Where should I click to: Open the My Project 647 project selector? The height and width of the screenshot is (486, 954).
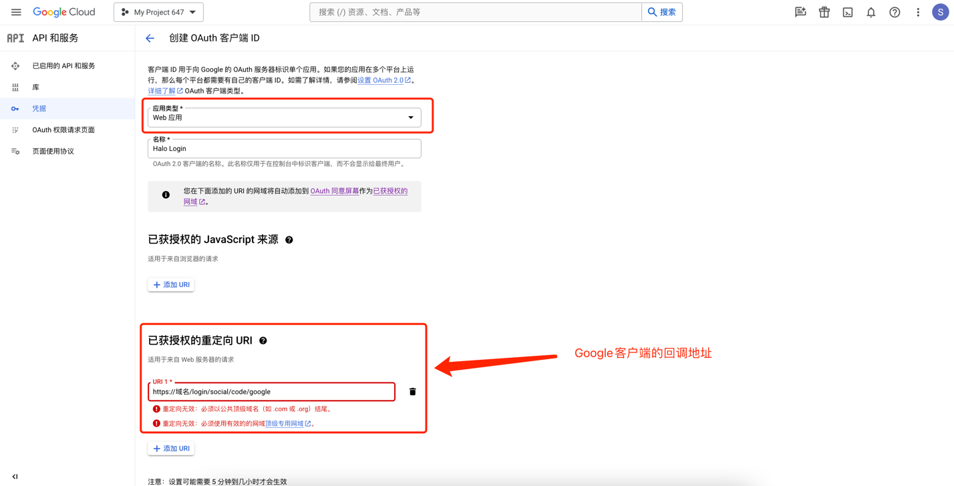pos(158,12)
